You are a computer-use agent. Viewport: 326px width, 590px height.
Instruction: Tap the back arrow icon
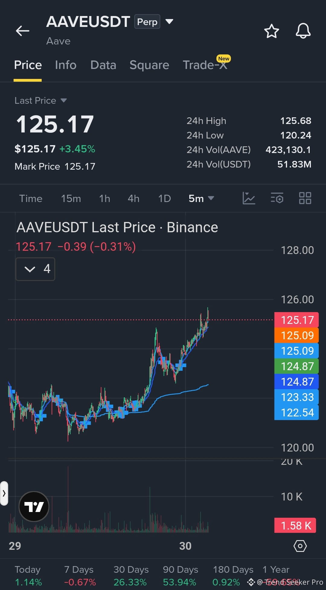23,31
